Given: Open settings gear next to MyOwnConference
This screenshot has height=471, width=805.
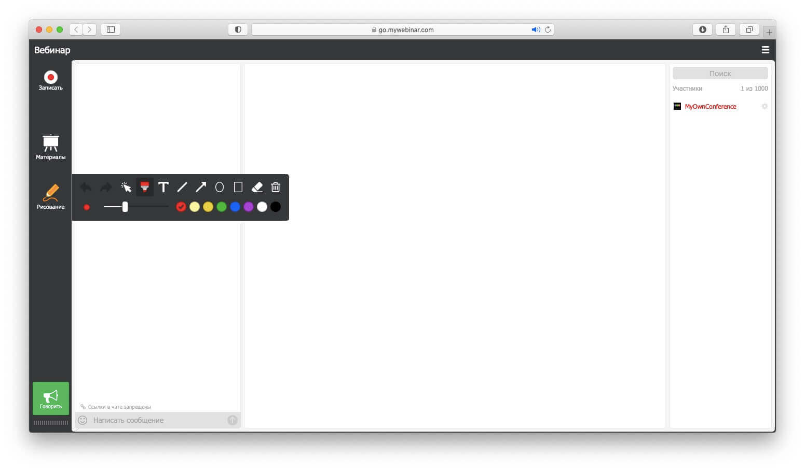Looking at the screenshot, I should (765, 106).
